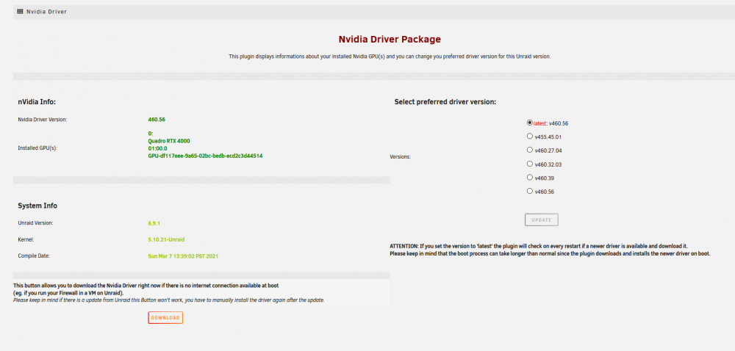Screen dimensions: 735x351
Task: Choose the plain v460.56 radio button
Action: [x=530, y=191]
